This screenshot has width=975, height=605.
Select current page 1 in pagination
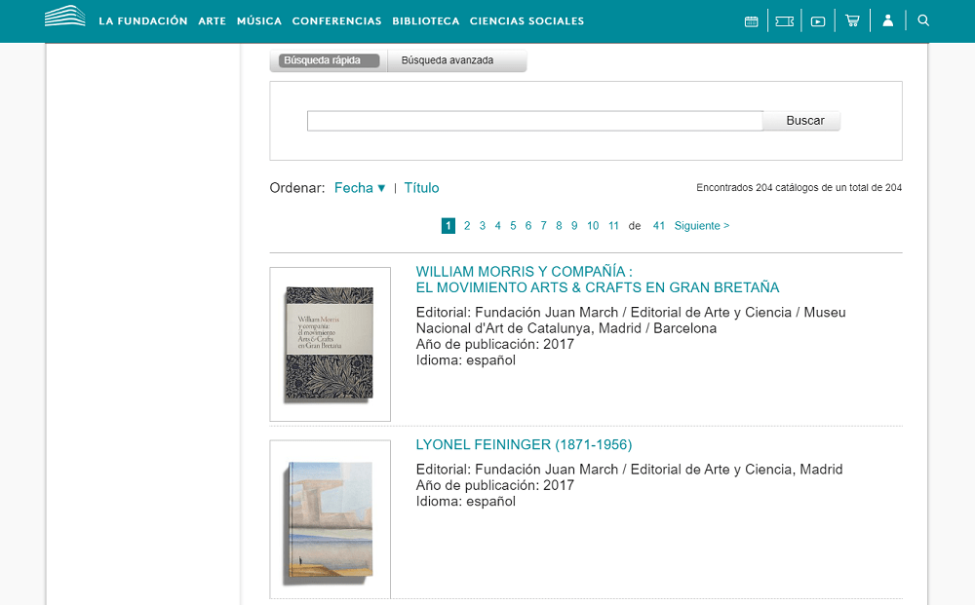448,225
